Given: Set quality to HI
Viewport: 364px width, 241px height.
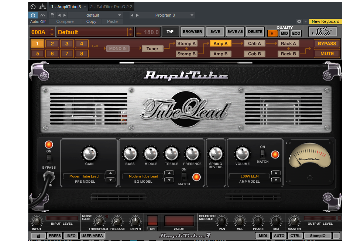Looking at the screenshot, I should pos(272,34).
